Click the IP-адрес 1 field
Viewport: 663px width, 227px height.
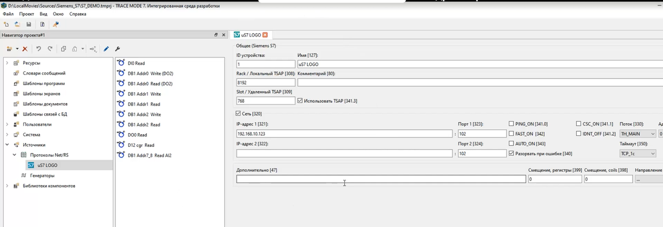tap(344, 134)
